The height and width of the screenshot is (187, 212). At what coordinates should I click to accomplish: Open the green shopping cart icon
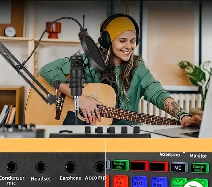tap(194, 184)
